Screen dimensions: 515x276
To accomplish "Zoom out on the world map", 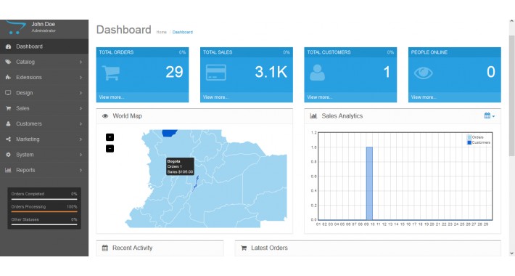I will [x=110, y=149].
